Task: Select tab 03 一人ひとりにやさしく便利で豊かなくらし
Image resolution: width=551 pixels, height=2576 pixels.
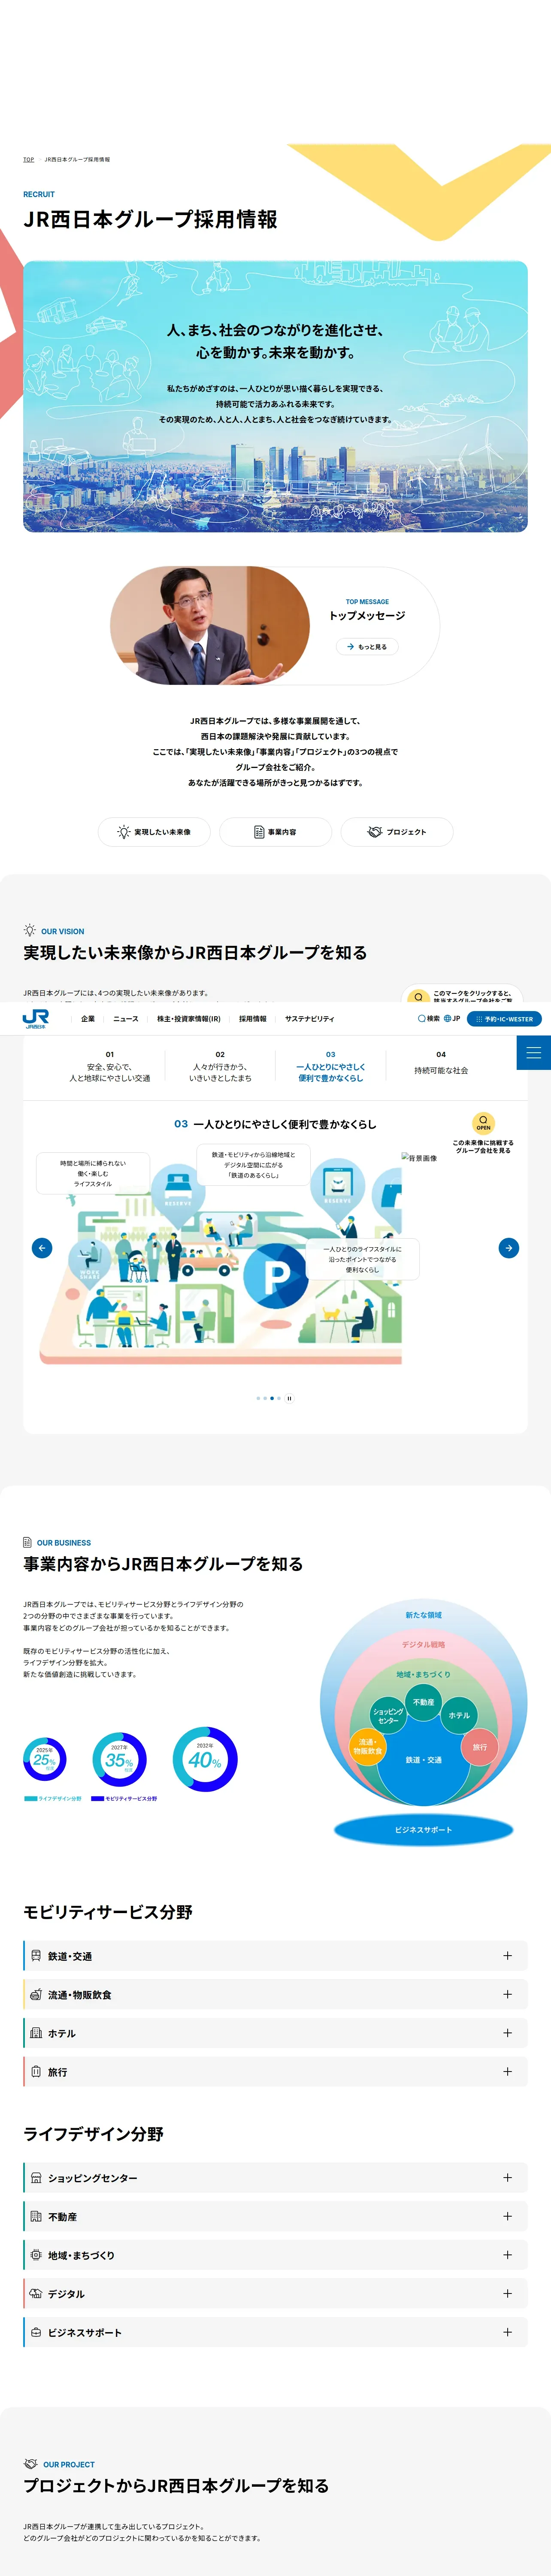Action: 331,1066
